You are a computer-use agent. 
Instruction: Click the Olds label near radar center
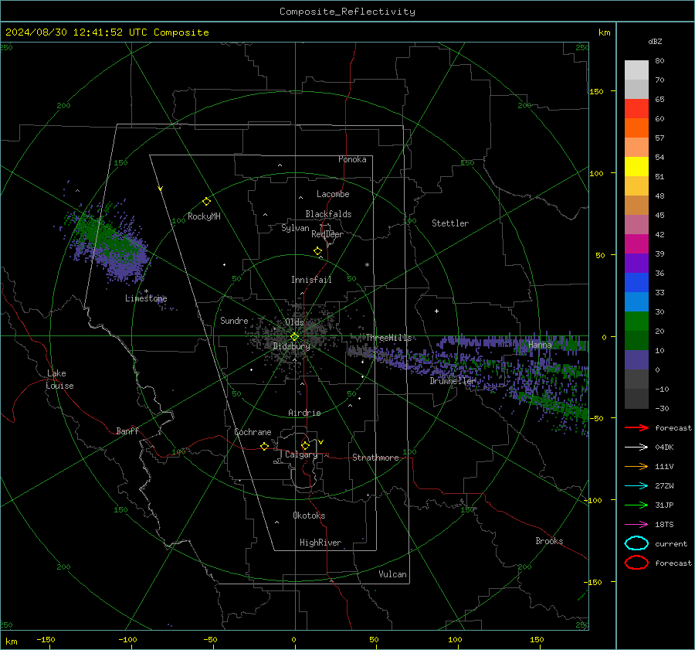pos(294,322)
